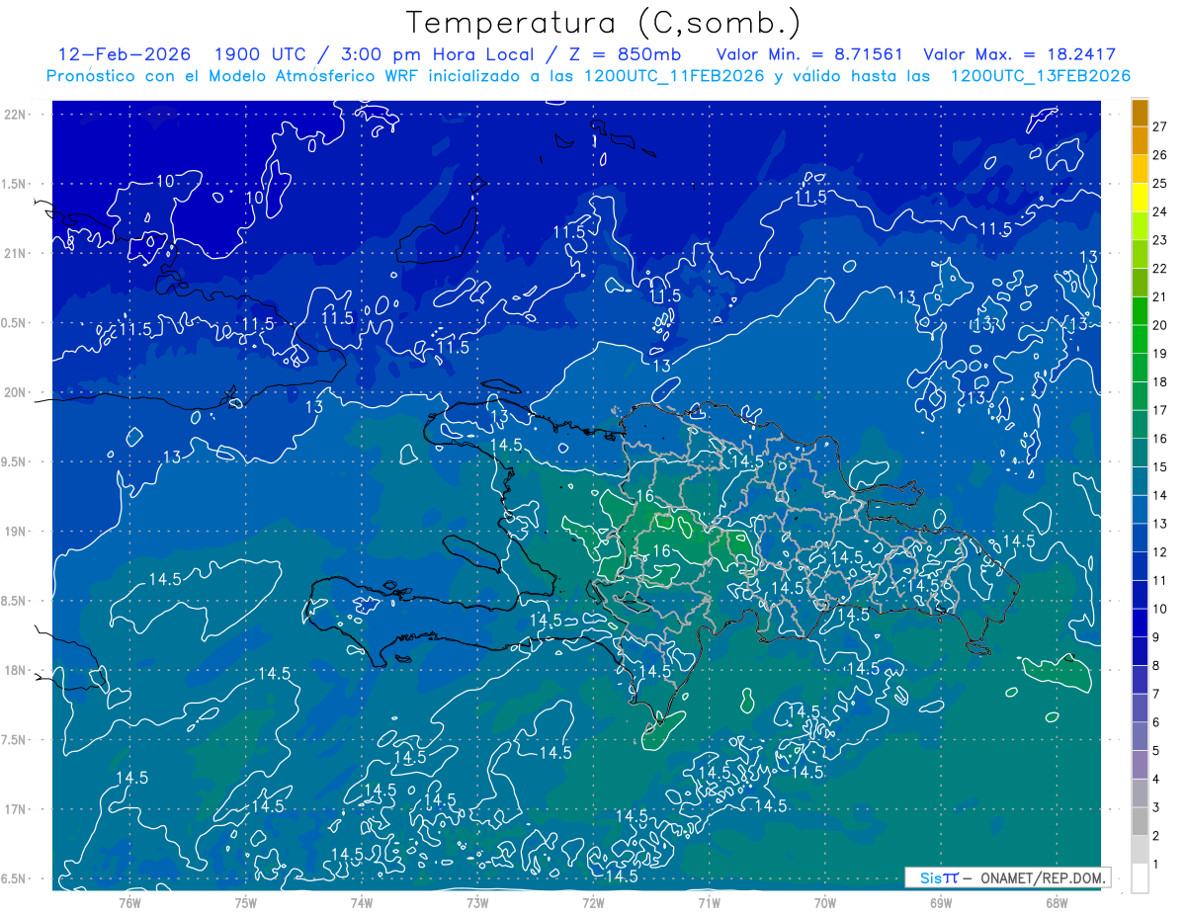Click the '9.5N' latitude axis label

[15, 462]
